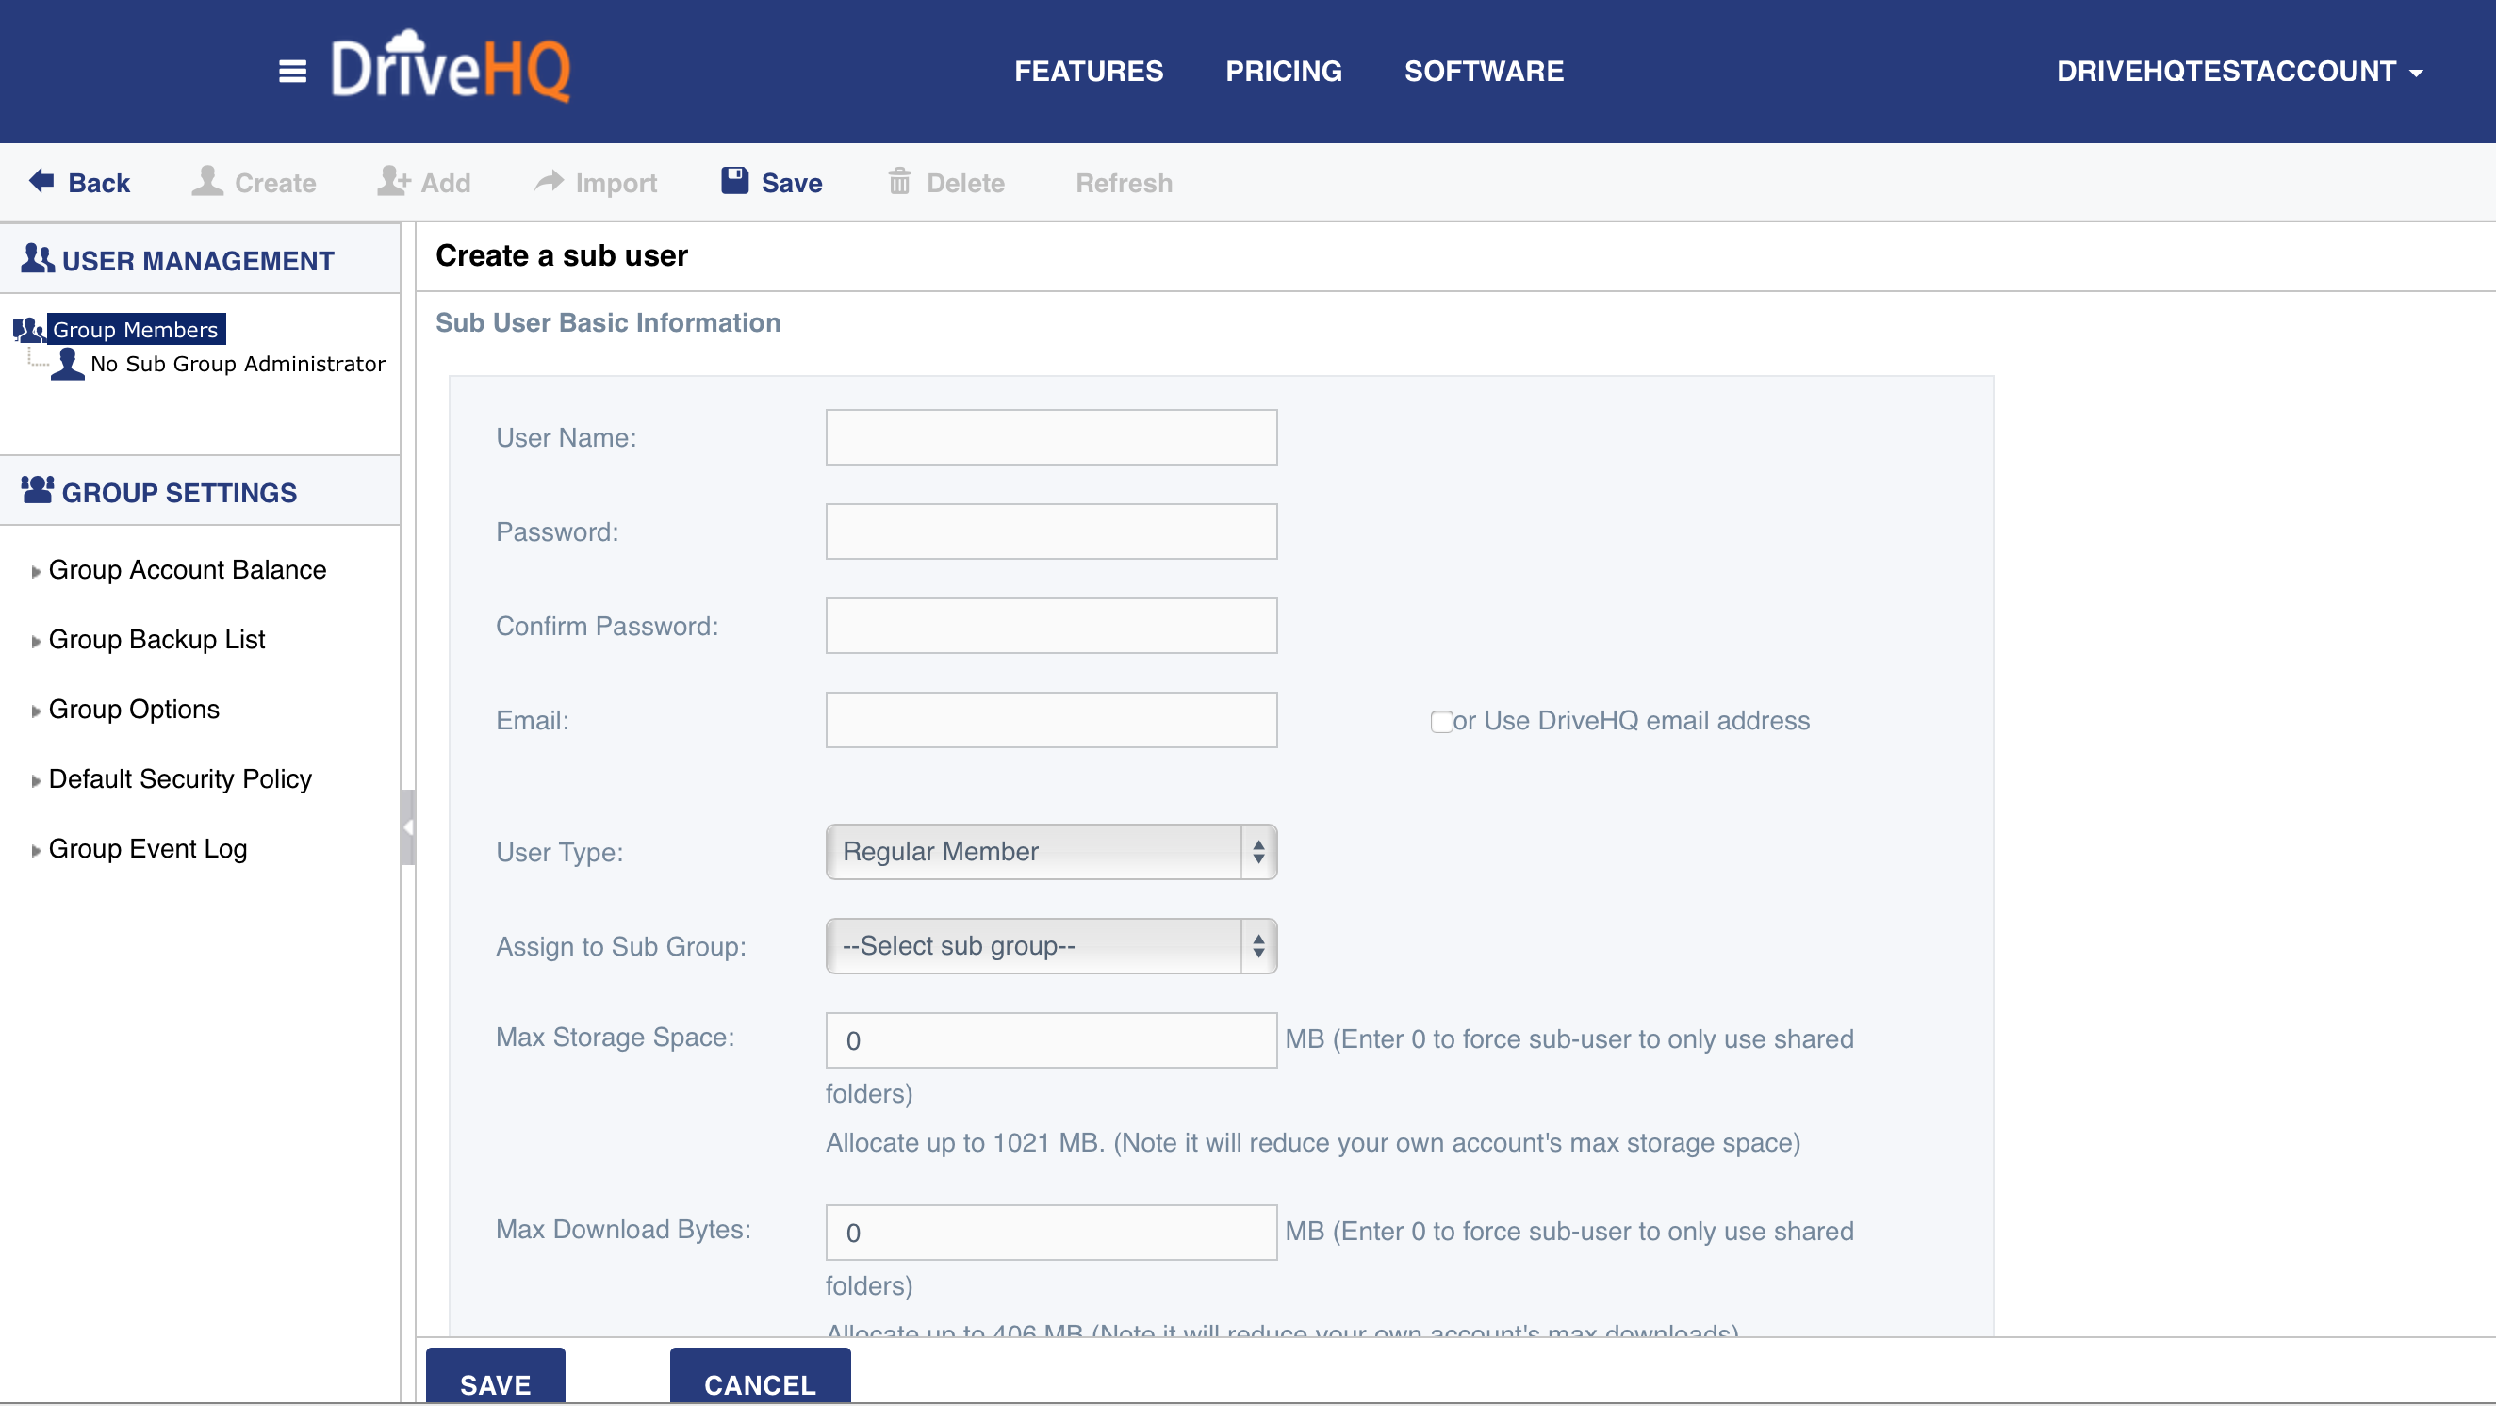
Task: Enable Use DriveHQ email address checkbox
Action: [1441, 722]
